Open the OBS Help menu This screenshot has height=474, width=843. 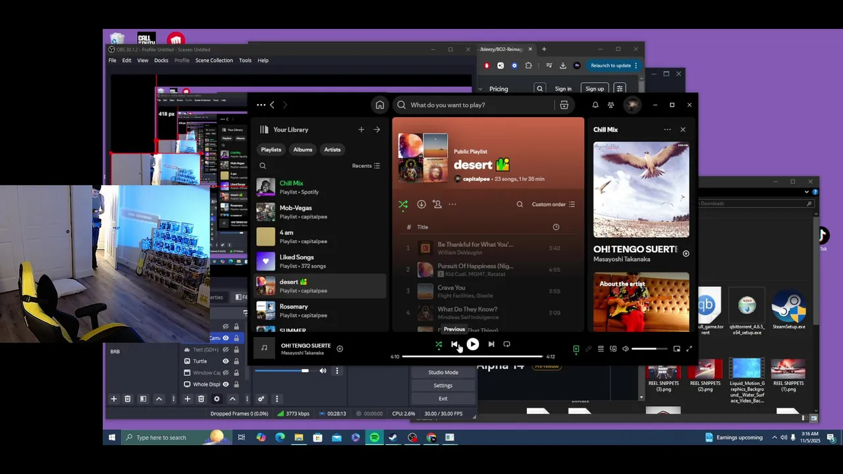pos(263,60)
